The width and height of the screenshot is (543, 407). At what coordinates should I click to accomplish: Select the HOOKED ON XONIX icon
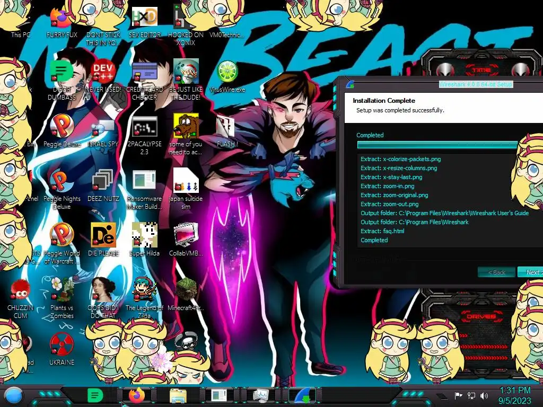coord(186,26)
